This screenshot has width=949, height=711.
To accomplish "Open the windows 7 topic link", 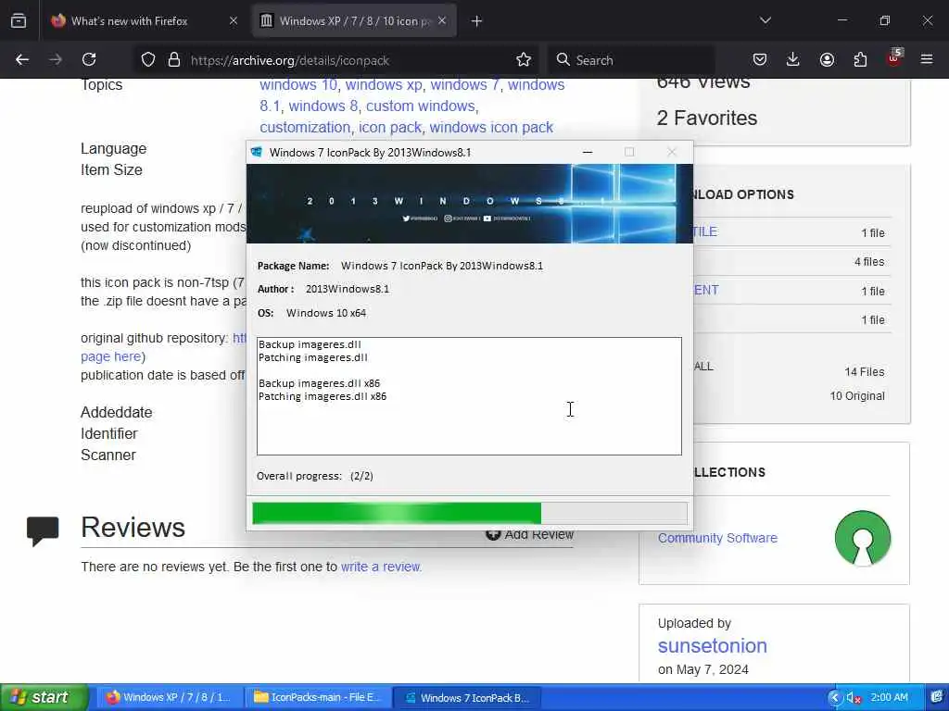I will coord(464,84).
